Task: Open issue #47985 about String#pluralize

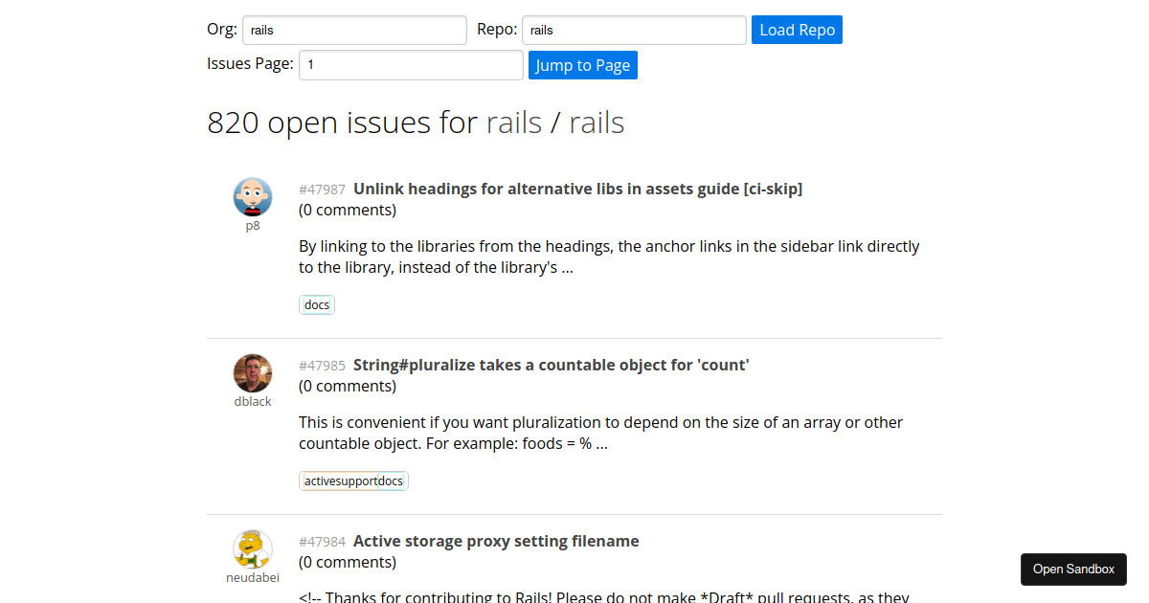Action: coord(551,365)
